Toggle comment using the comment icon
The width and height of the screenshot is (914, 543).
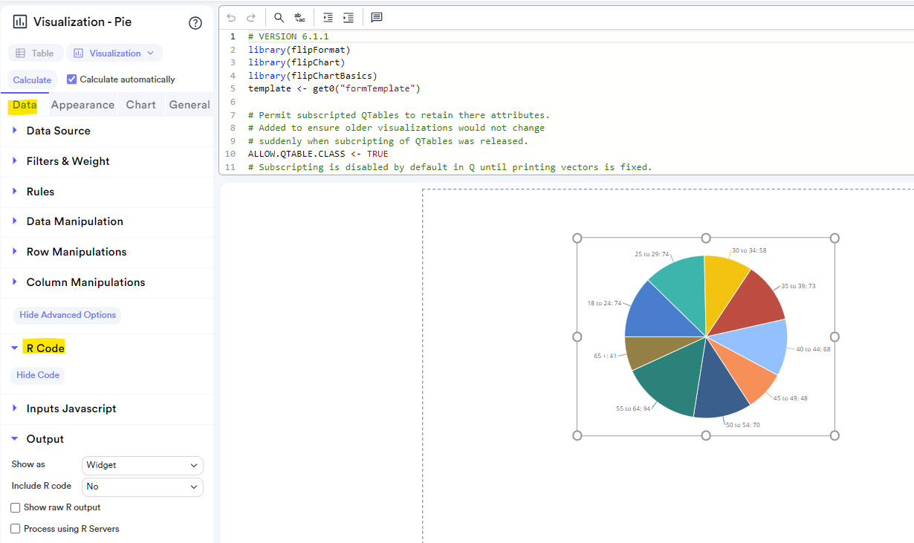click(x=377, y=17)
